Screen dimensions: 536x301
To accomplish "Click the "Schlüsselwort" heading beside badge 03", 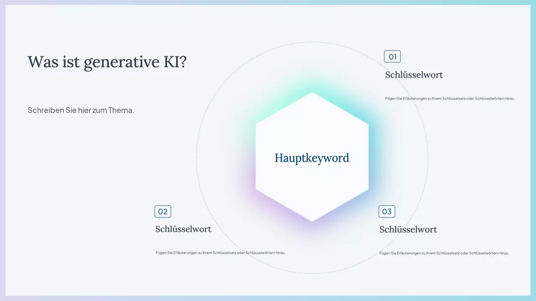I will (x=408, y=229).
